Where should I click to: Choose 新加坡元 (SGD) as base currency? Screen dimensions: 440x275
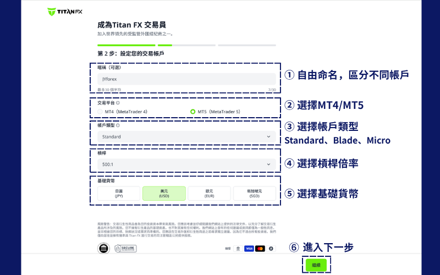(254, 193)
